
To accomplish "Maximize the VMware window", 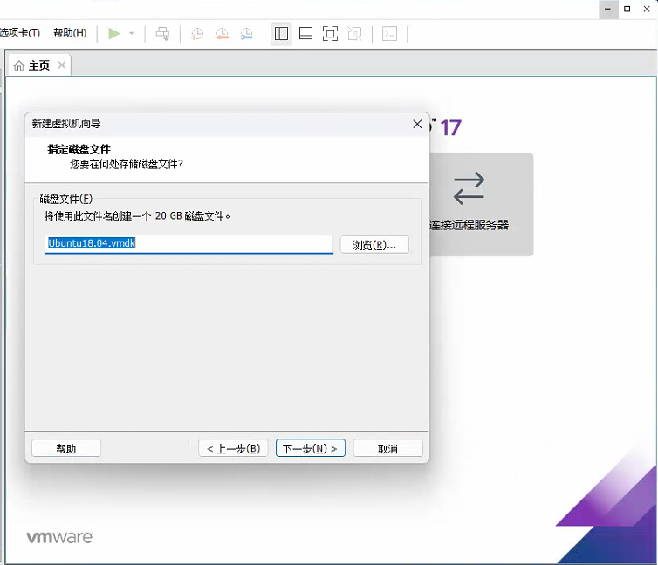I will (627, 10).
